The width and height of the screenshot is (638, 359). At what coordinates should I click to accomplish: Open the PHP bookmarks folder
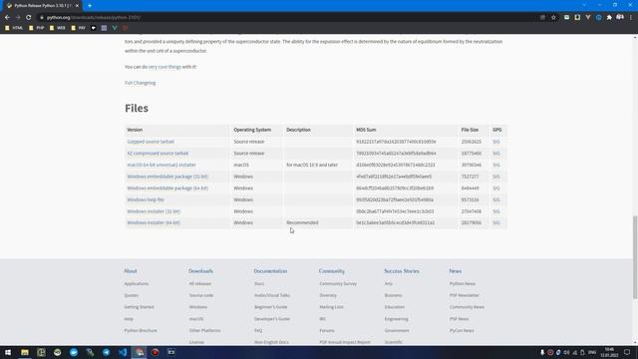click(36, 28)
